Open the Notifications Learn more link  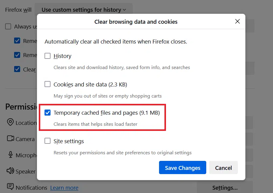tap(64, 188)
